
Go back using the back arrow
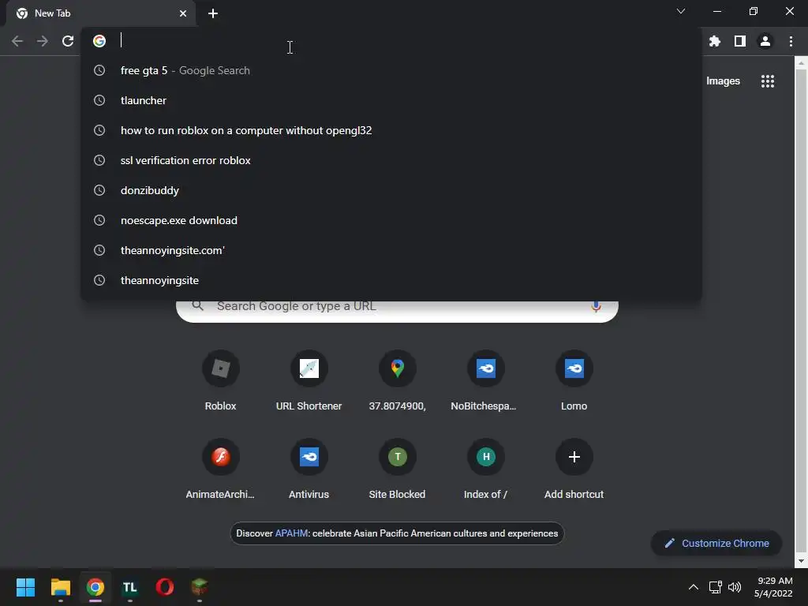(17, 41)
